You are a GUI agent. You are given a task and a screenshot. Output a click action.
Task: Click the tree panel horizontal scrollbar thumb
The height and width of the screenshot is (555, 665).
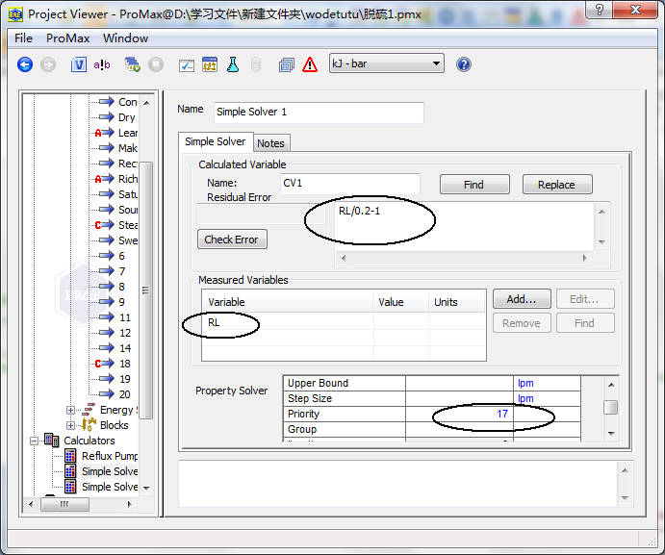[x=64, y=504]
